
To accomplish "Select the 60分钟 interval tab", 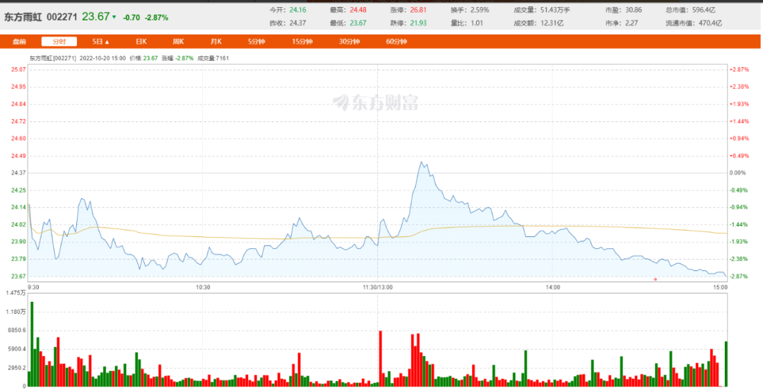I will pyautogui.click(x=396, y=42).
